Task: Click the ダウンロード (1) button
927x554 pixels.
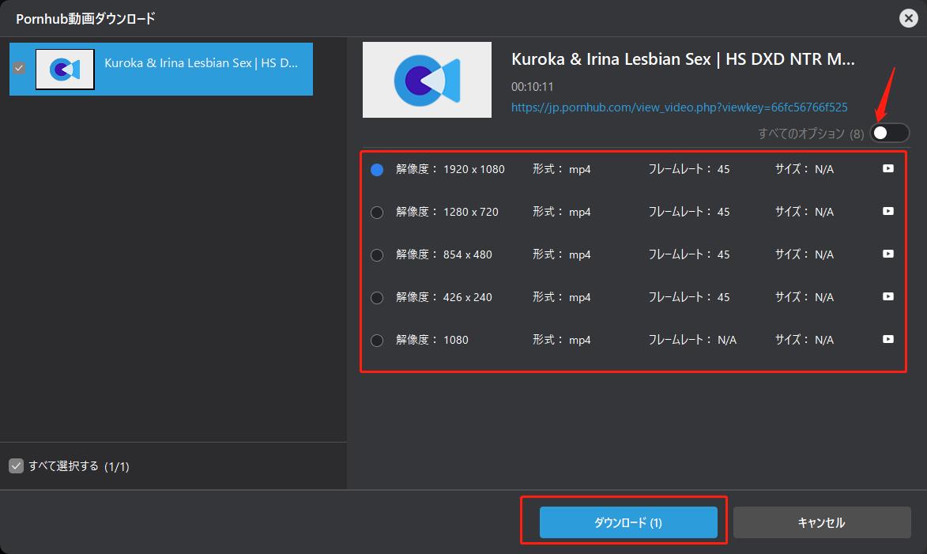Action: [x=628, y=522]
